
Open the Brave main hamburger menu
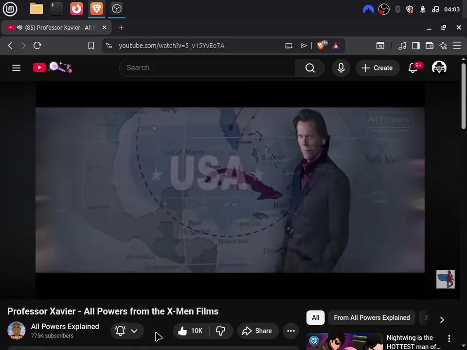pos(457,46)
